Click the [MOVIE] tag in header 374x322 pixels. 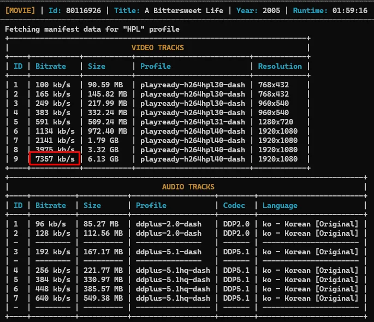click(20, 10)
